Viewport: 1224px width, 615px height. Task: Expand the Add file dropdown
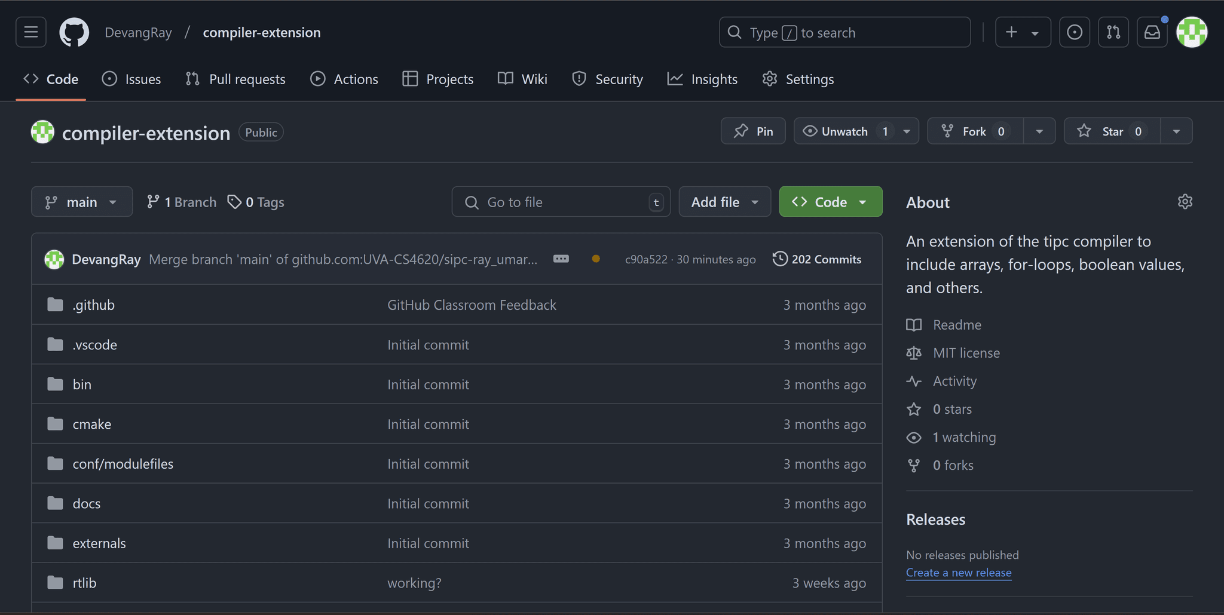[724, 202]
